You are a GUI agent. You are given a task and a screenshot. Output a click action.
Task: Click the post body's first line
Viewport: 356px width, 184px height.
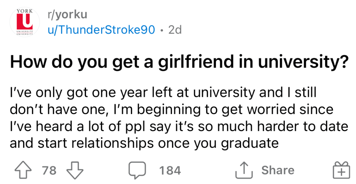tap(163, 93)
